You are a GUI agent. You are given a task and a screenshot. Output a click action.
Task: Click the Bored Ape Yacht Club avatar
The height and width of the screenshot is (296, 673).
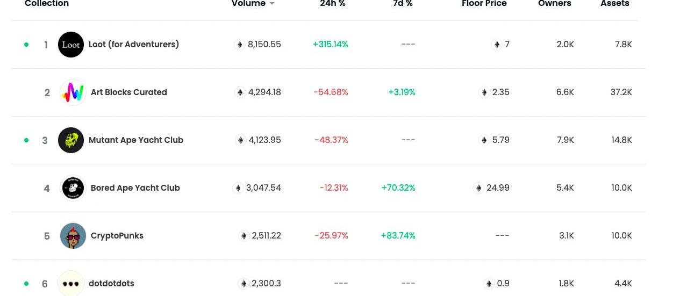coord(73,188)
